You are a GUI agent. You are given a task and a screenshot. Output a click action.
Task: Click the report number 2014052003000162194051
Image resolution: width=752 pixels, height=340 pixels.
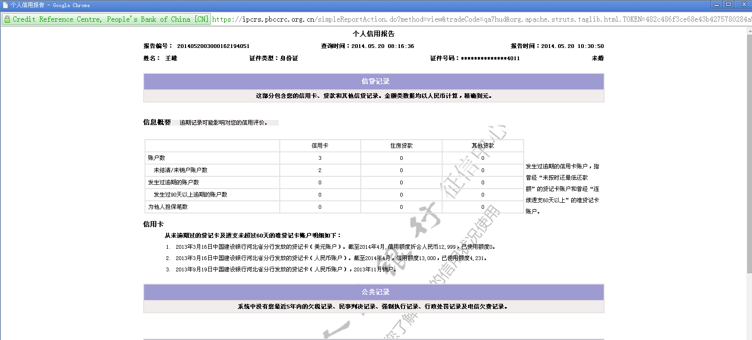click(213, 46)
